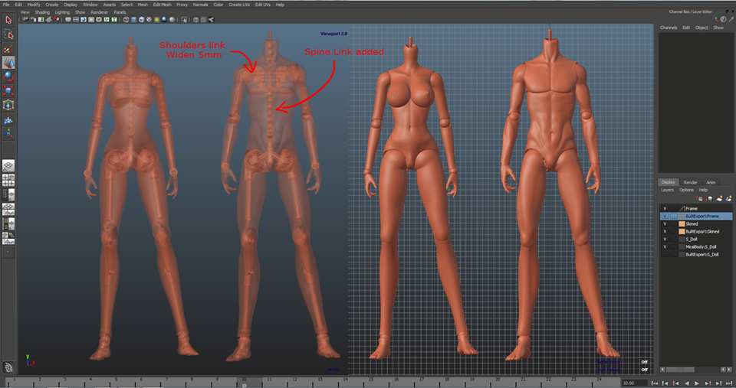Select the Show Manipulator tool

click(x=8, y=134)
